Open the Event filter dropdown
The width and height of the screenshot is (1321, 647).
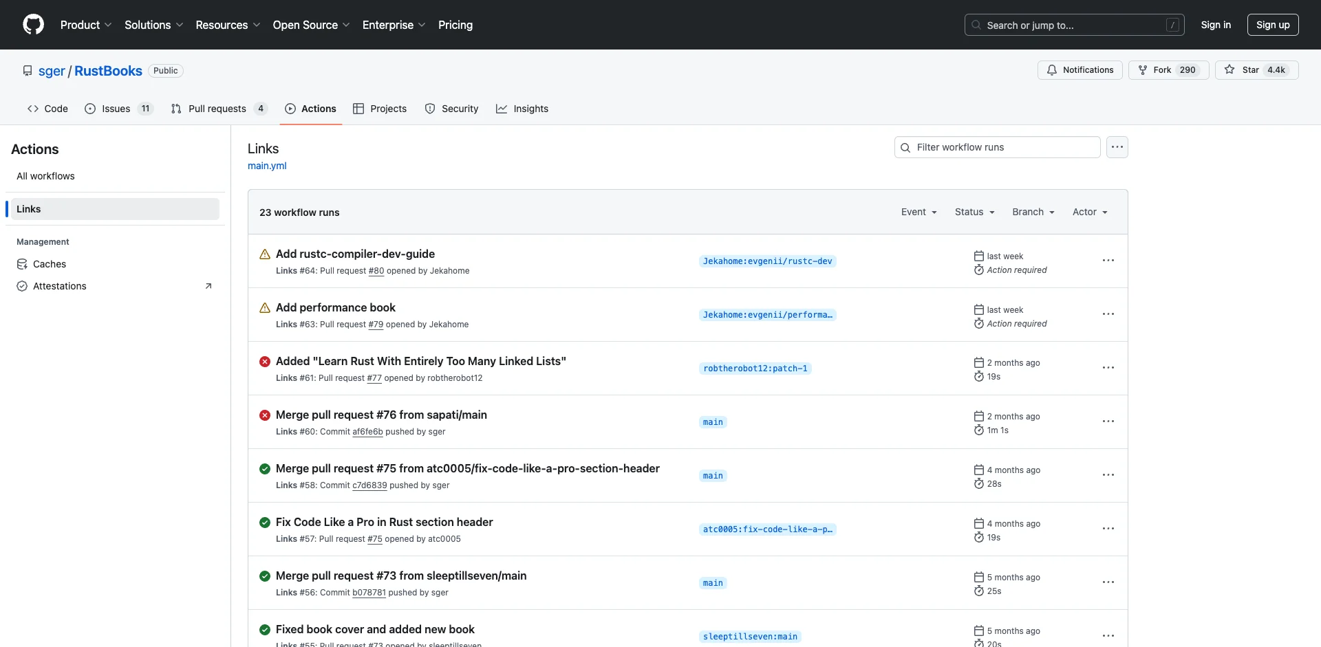(x=919, y=212)
